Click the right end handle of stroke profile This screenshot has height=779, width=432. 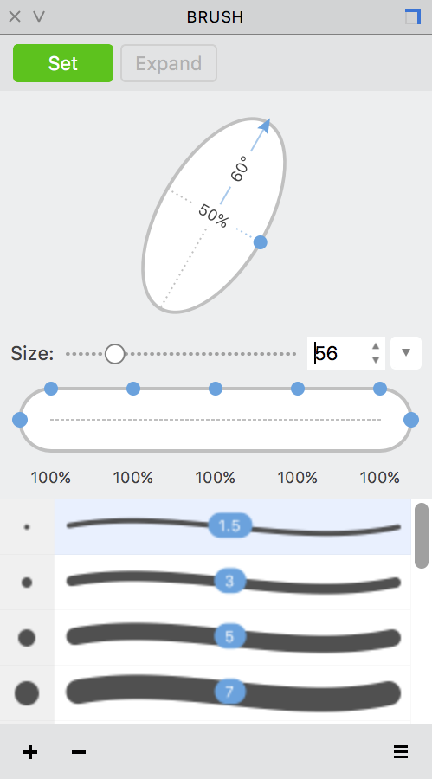411,420
